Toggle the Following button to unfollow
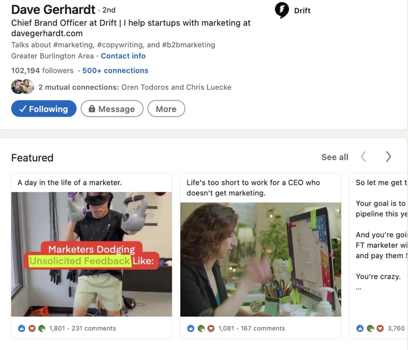The width and height of the screenshot is (408, 350). coord(44,108)
